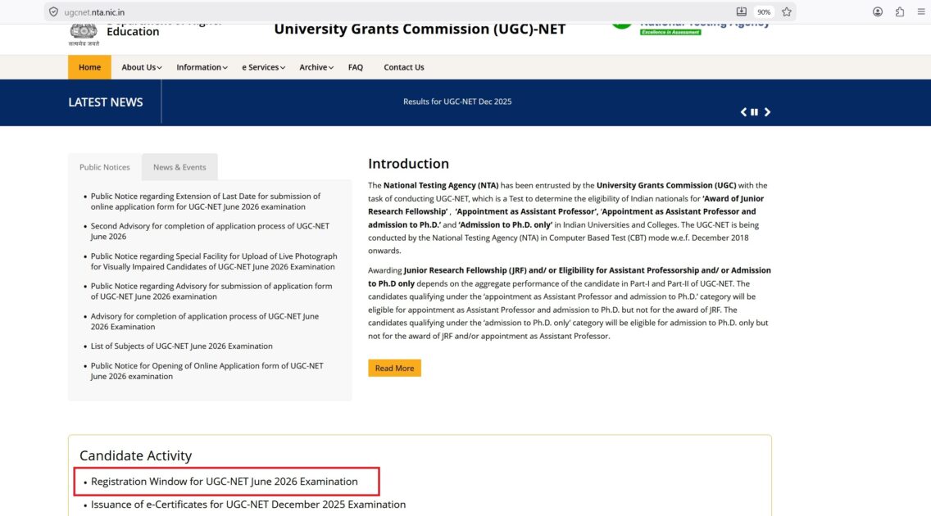Open notice for Opening of Online Application form
This screenshot has height=516, width=931.
(x=207, y=371)
